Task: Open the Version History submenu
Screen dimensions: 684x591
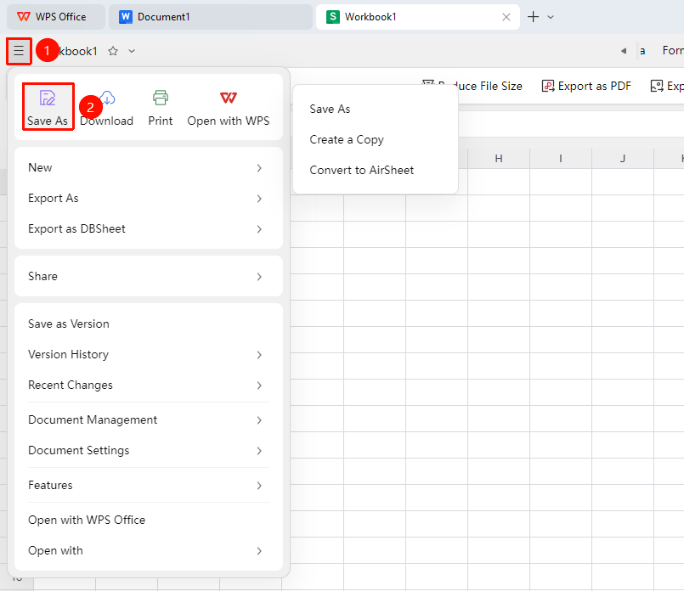Action: [149, 354]
